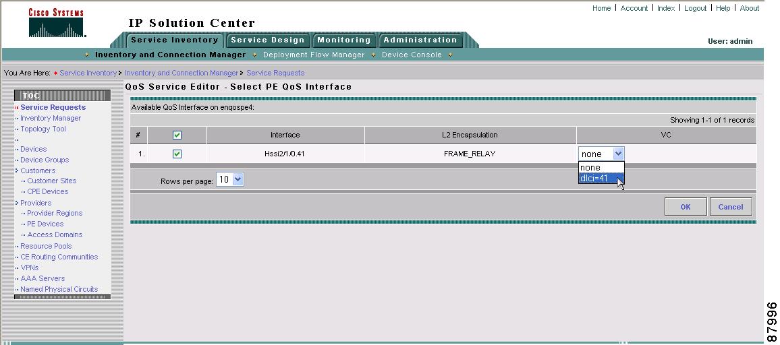The height and width of the screenshot is (345, 780).
Task: Open CPE Devices in the TOC
Action: [x=48, y=191]
